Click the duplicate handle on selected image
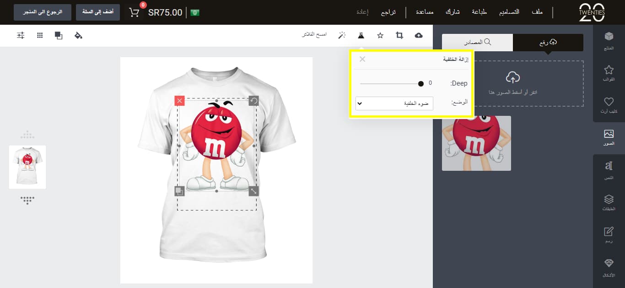 tap(179, 191)
